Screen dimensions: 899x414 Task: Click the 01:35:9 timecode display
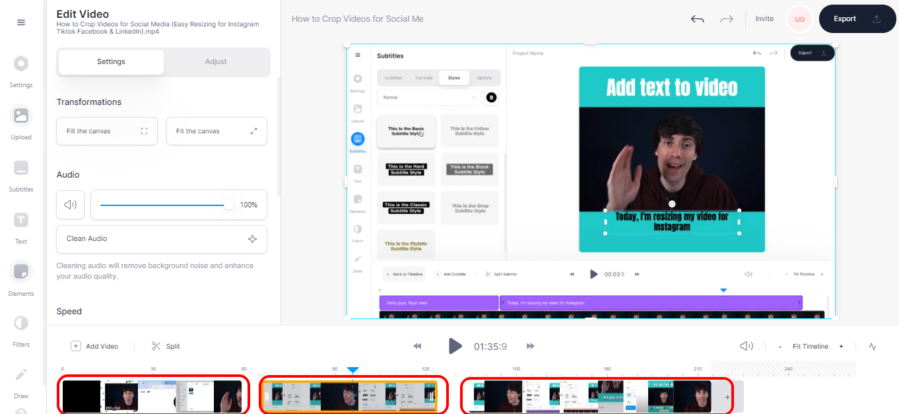coord(490,347)
